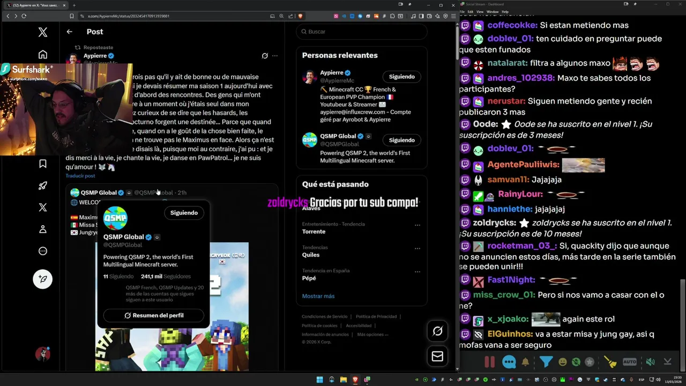
Task: Open the Messages envelope button
Action: point(437,356)
